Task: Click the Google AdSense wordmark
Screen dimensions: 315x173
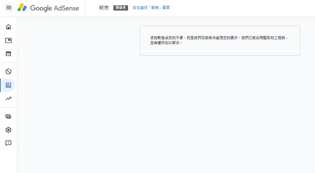Action: (x=55, y=8)
